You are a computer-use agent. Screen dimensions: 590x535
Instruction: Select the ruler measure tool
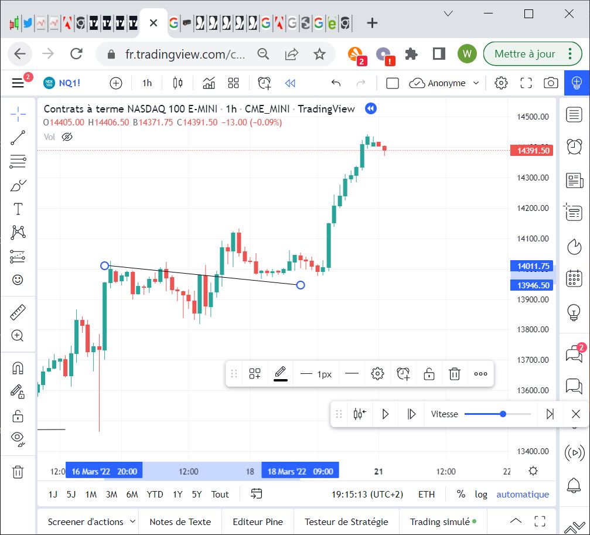pos(18,312)
